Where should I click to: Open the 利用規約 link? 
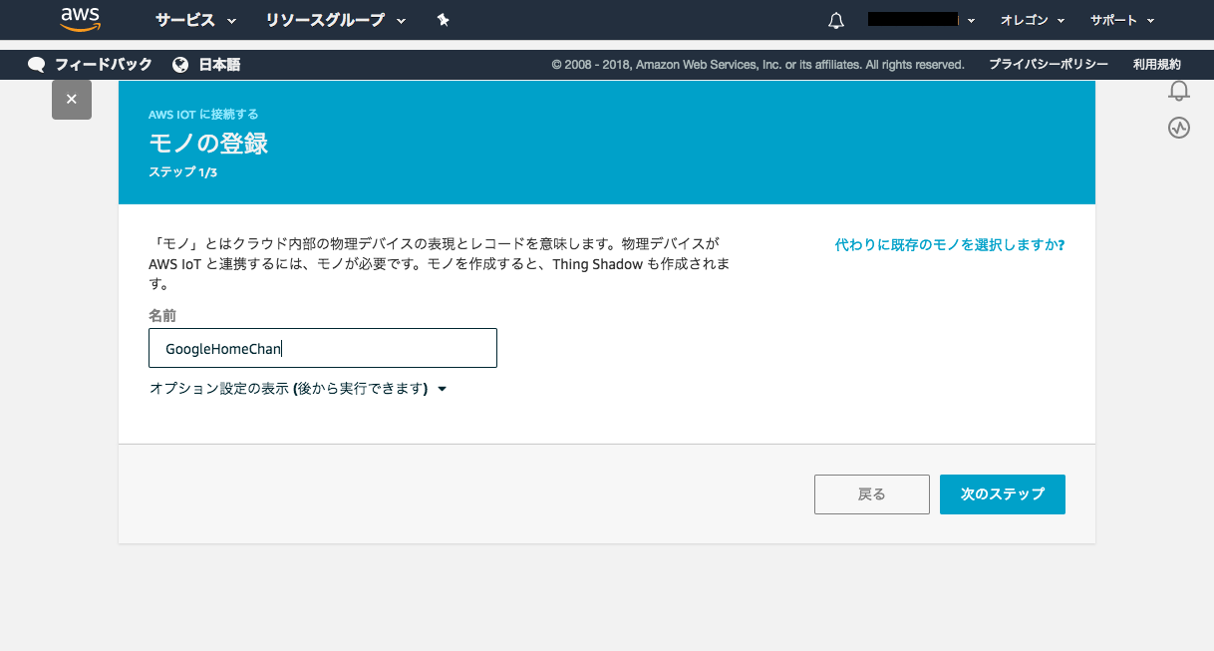[1156, 65]
